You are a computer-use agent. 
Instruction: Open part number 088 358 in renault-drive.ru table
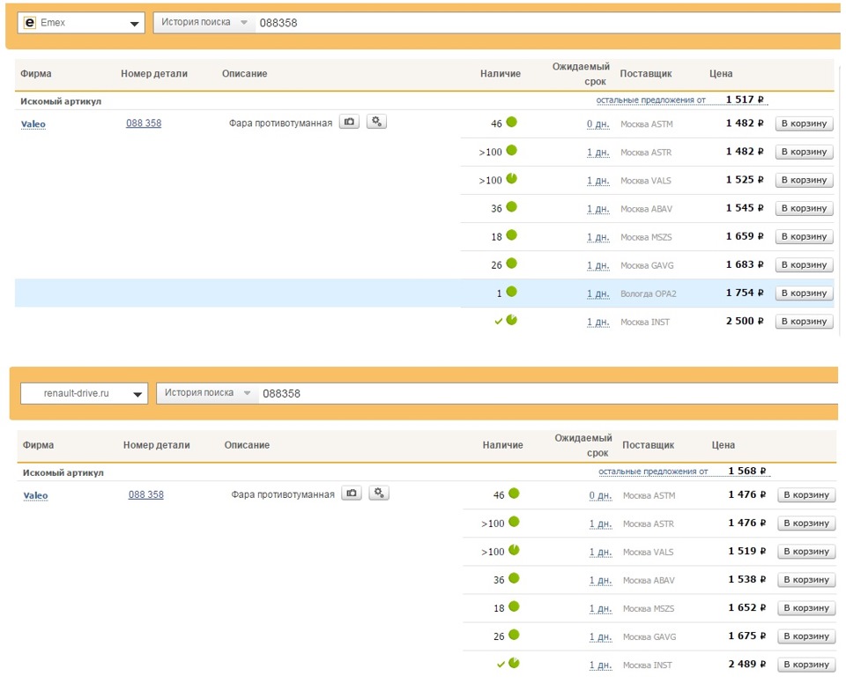(x=145, y=494)
